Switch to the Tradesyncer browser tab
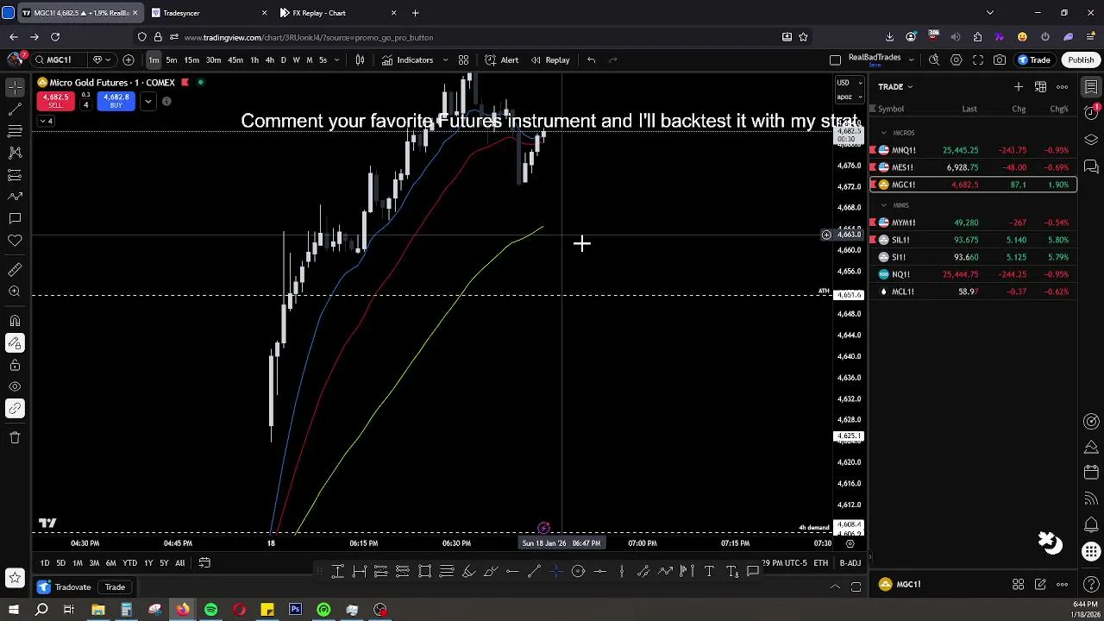Screen dimensions: 1104x621 pos(210,13)
